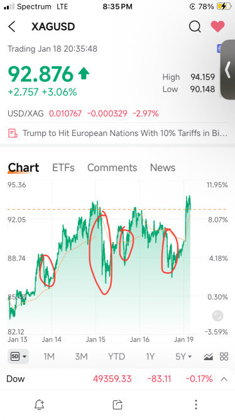235x420 pixels.
Task: Select the YTD time range
Action: [x=116, y=356]
